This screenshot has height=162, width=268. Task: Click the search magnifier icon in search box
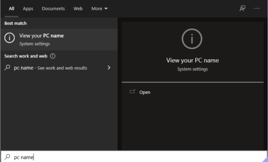point(7,157)
